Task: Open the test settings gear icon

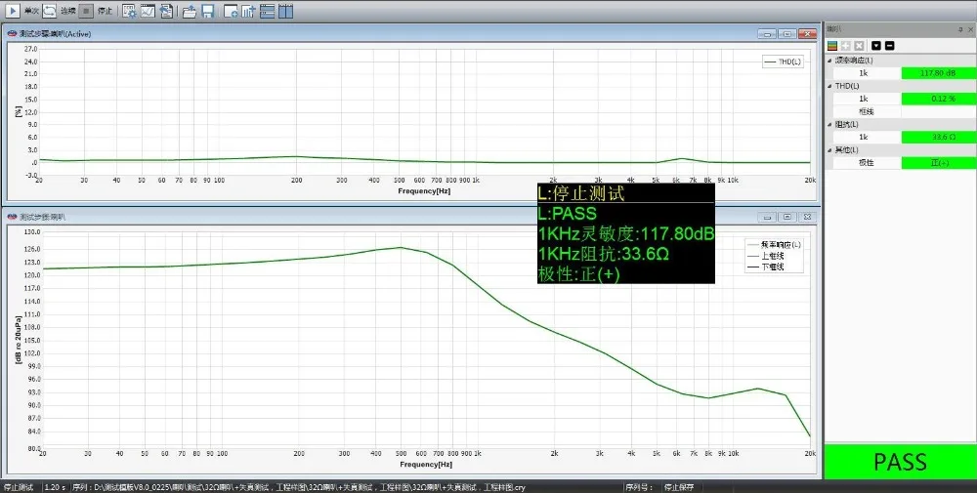Action: pyautogui.click(x=129, y=11)
